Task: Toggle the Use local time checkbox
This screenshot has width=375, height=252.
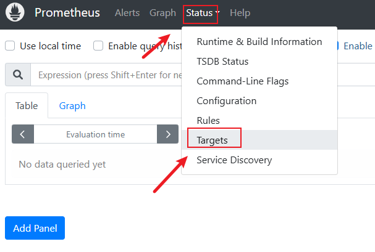Action: pyautogui.click(x=10, y=46)
